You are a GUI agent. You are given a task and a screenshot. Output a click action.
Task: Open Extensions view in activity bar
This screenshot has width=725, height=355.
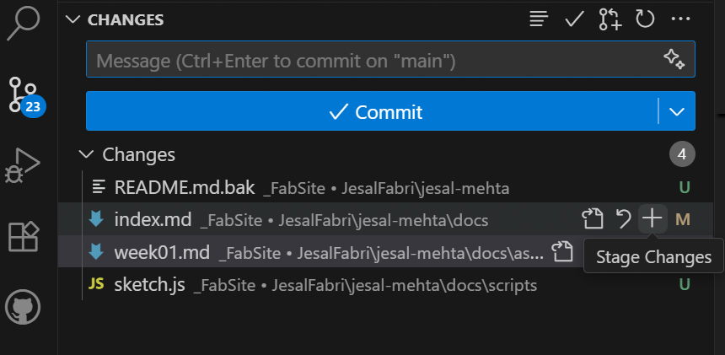click(x=24, y=237)
